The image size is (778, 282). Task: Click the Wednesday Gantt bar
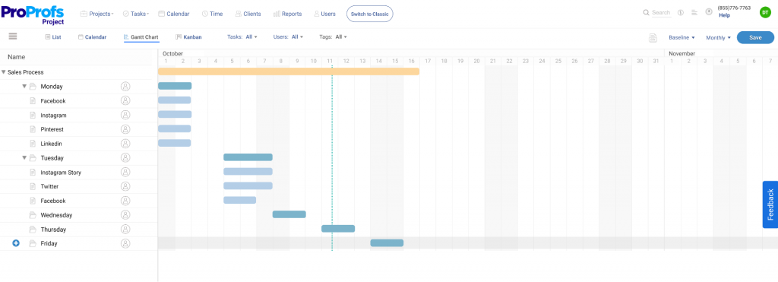[x=289, y=214]
